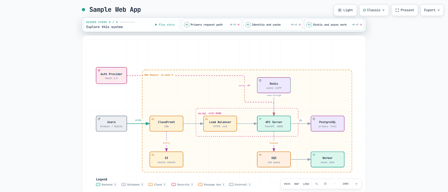The height and width of the screenshot is (192, 448).
Task: Select guided view 01 Primary request path
Action: (x=212, y=25)
